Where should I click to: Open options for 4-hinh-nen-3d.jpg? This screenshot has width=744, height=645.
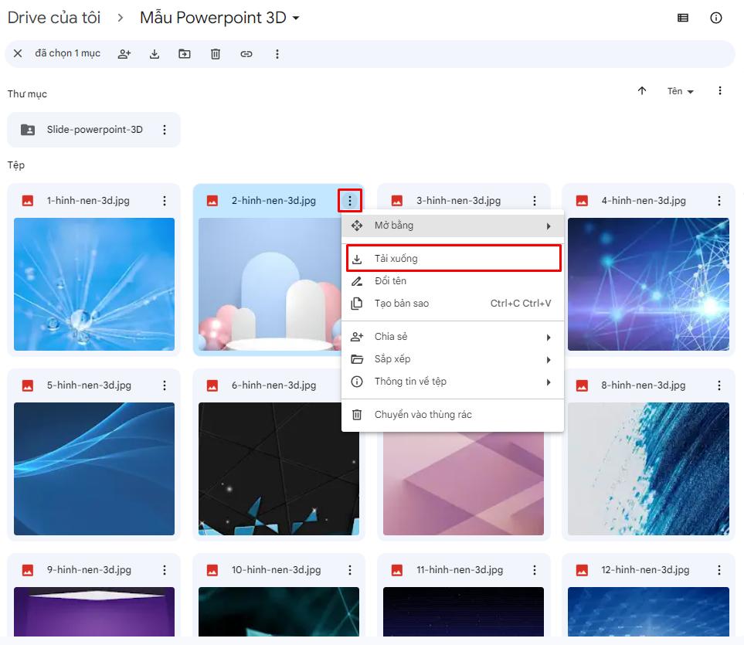[719, 200]
